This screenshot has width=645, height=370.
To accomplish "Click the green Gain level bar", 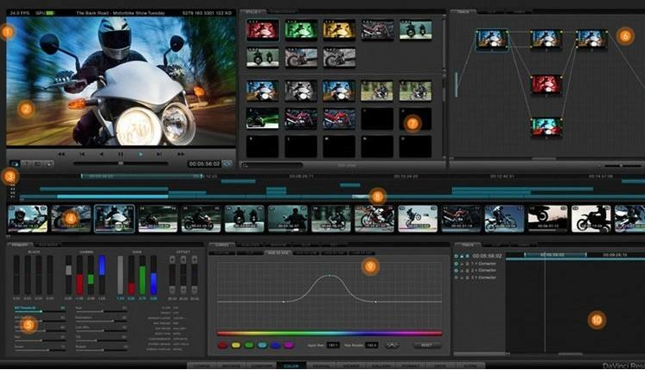I will 143,280.
